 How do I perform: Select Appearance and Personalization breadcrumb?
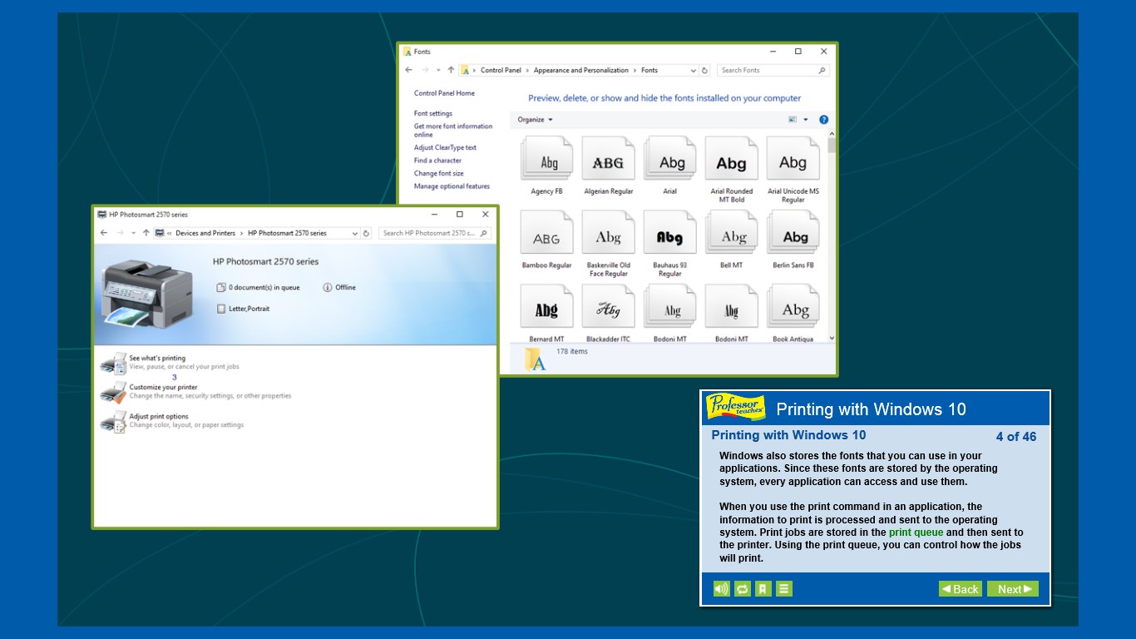(582, 71)
